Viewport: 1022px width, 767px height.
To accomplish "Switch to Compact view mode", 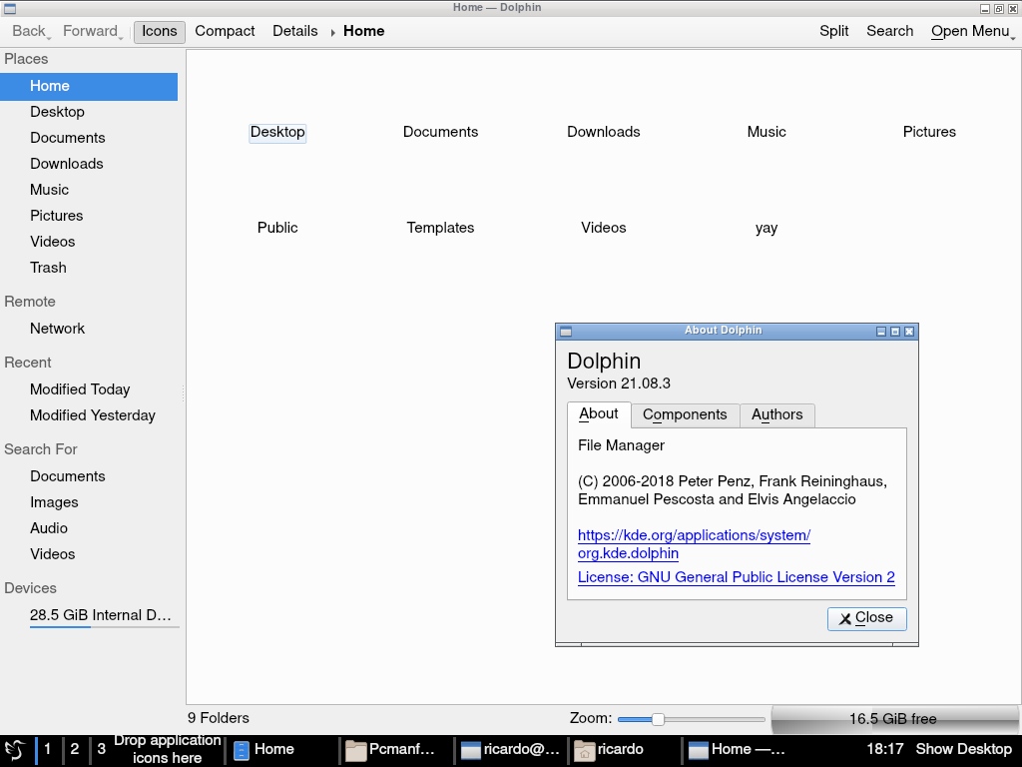I will [x=225, y=31].
